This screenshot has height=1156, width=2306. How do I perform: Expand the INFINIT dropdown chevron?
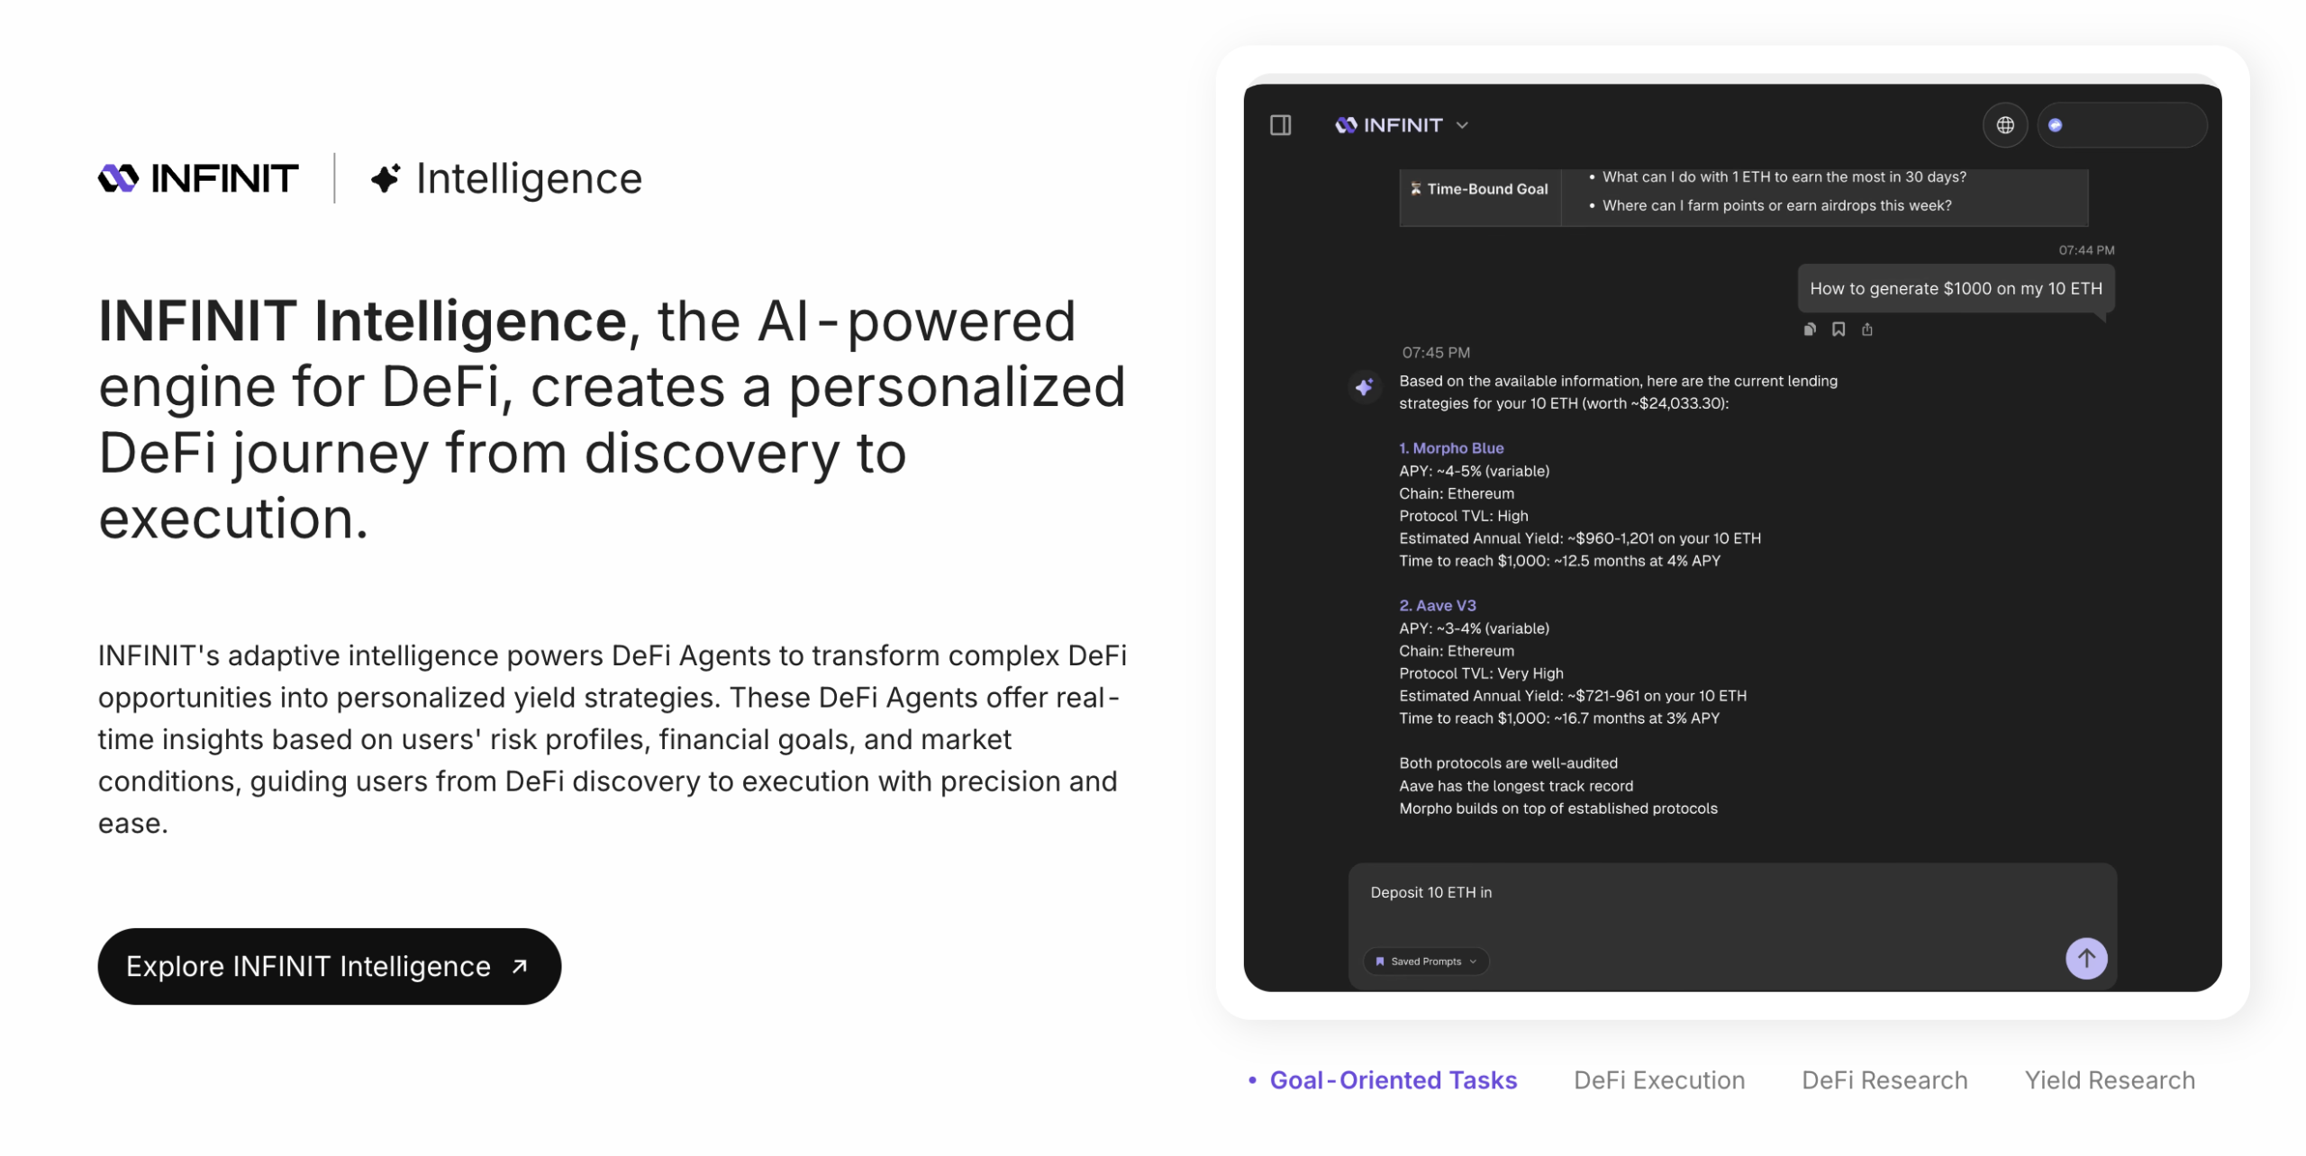point(1462,125)
